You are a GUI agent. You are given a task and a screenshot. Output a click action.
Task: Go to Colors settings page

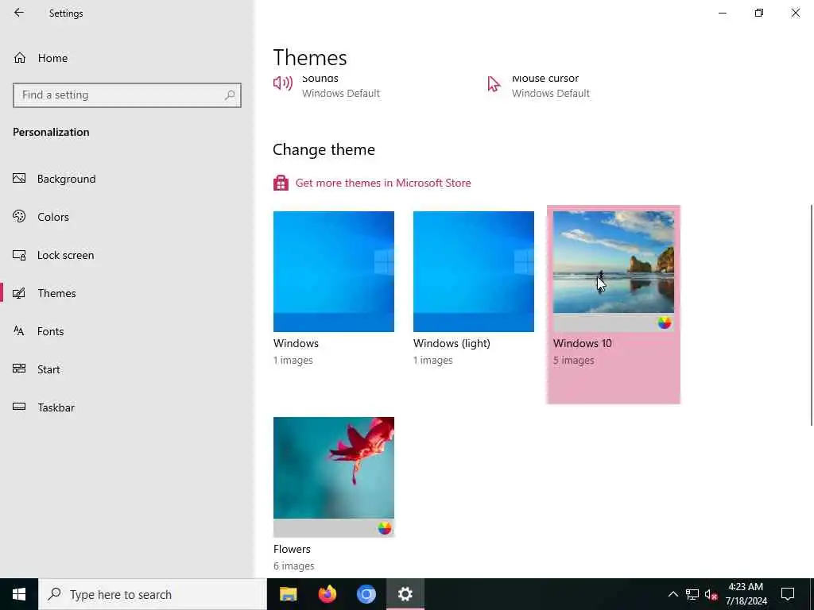point(127,217)
